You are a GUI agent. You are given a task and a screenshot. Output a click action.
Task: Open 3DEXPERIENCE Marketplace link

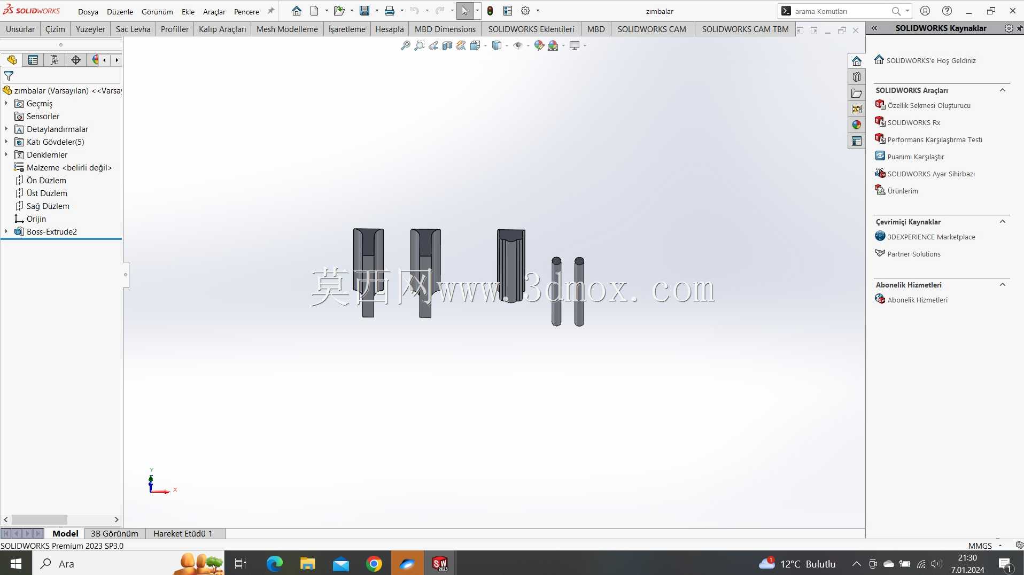931,237
